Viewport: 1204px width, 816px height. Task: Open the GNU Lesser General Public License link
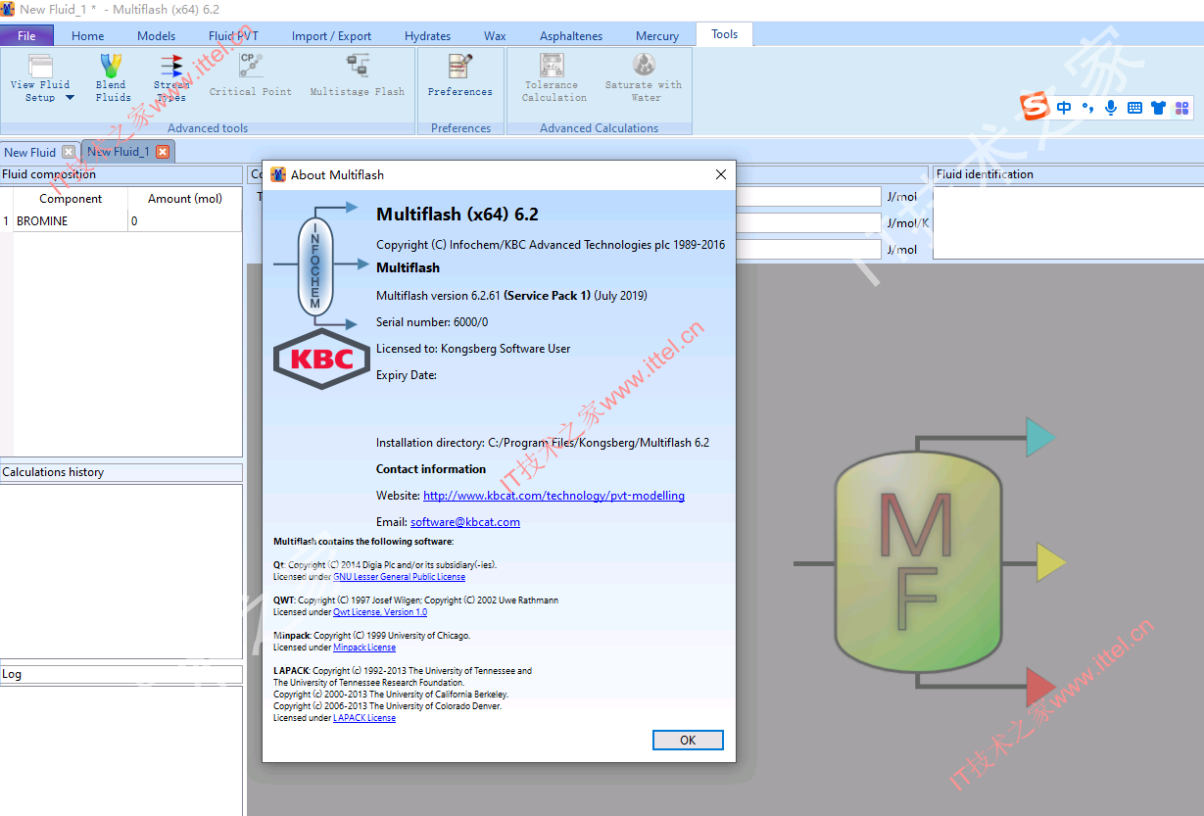click(x=399, y=577)
